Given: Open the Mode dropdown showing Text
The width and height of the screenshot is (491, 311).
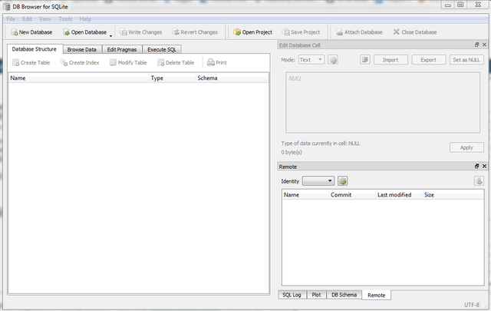Looking at the screenshot, I should click(x=311, y=60).
